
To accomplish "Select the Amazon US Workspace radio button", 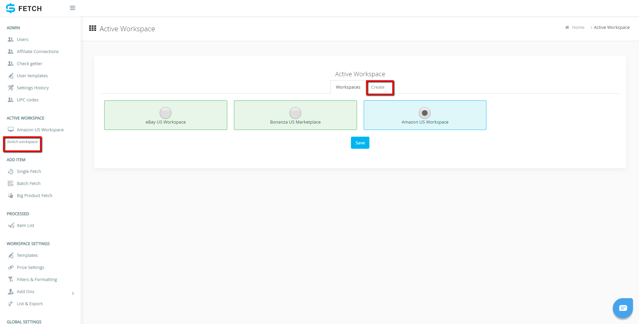I will pos(425,113).
